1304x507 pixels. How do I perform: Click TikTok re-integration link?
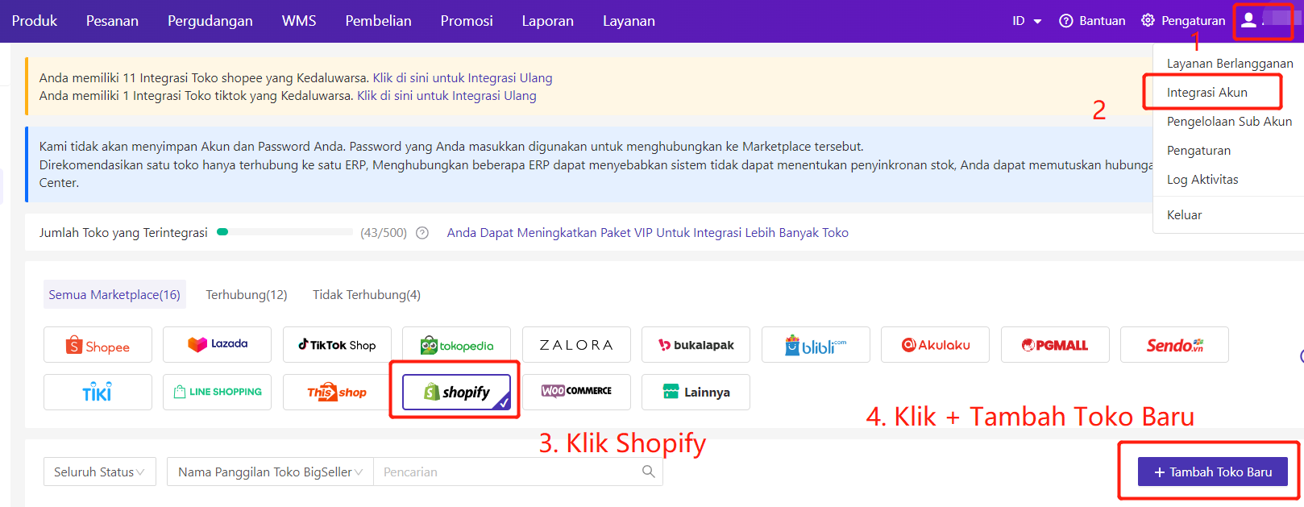(x=446, y=96)
